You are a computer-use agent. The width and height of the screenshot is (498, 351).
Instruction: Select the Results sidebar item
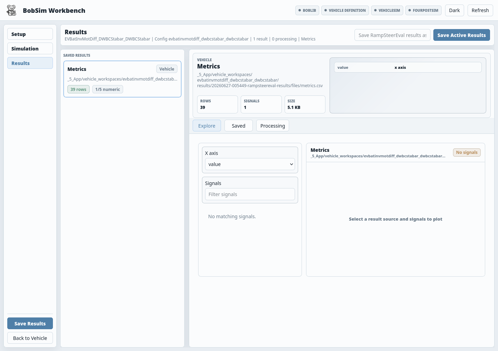tap(30, 63)
